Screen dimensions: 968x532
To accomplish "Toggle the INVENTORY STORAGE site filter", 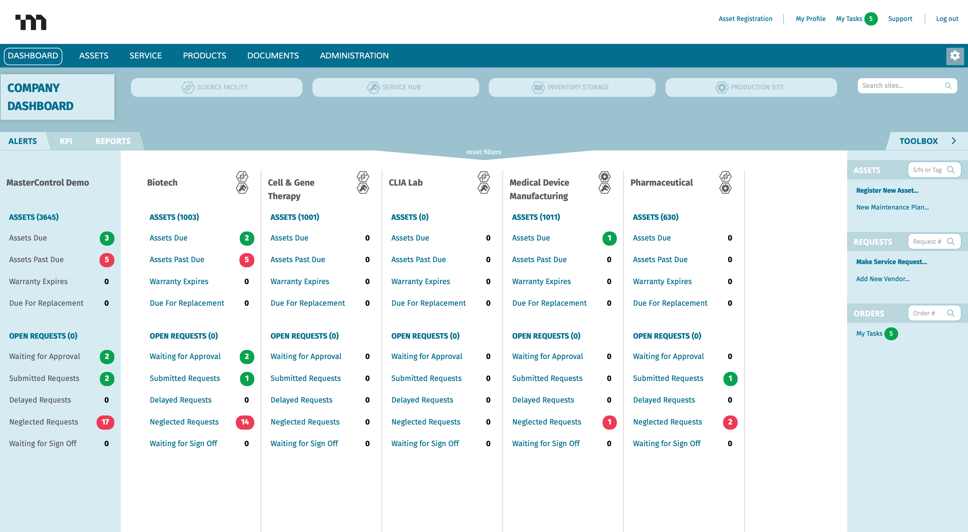I will [572, 87].
